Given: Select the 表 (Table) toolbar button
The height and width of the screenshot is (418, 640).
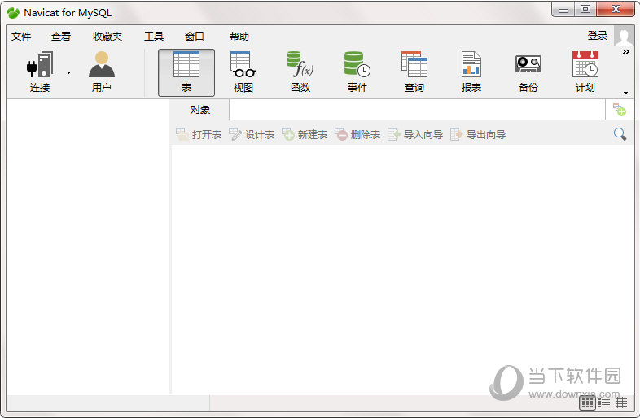Looking at the screenshot, I should [x=186, y=72].
